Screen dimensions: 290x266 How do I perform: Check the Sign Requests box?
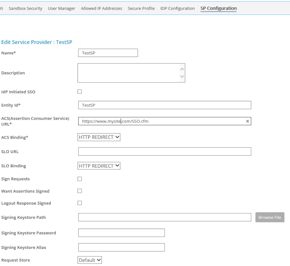pyautogui.click(x=80, y=179)
